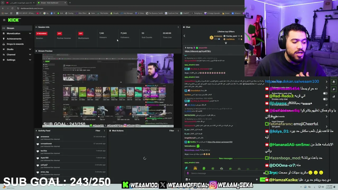338x190 pixels.
Task: Click green Chat send button
Action: click(x=263, y=179)
